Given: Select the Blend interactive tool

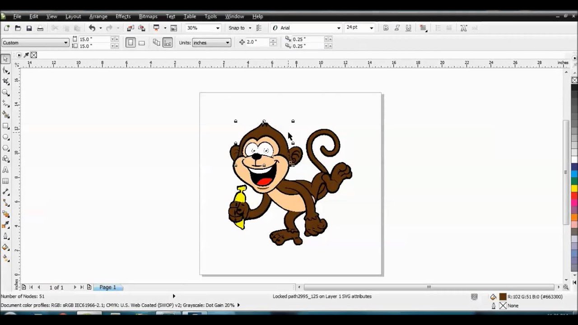Looking at the screenshot, I should 5,214.
